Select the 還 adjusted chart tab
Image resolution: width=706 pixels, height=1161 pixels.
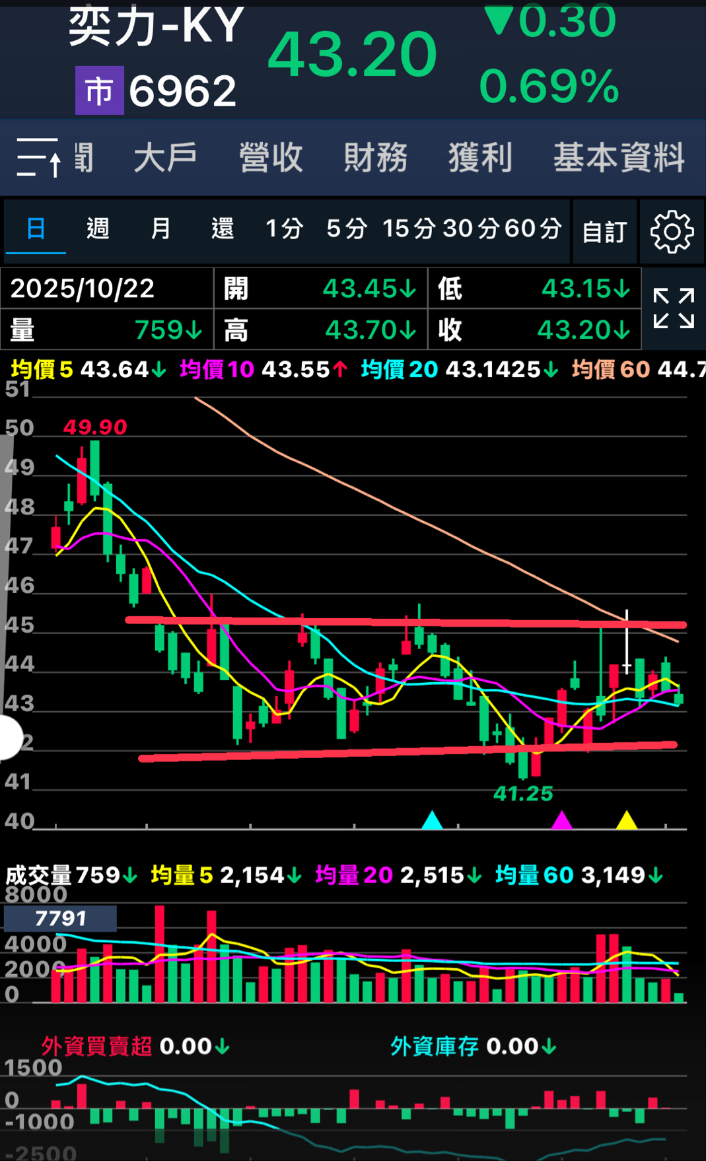click(223, 229)
